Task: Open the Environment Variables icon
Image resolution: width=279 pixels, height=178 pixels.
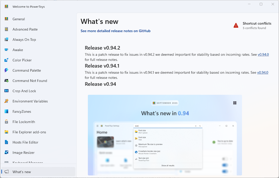Action: click(x=6, y=101)
